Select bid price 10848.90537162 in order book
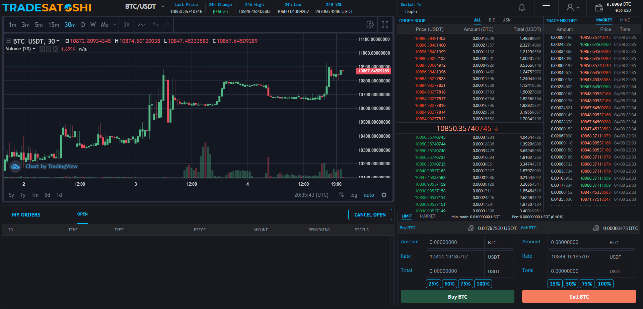 (x=430, y=171)
